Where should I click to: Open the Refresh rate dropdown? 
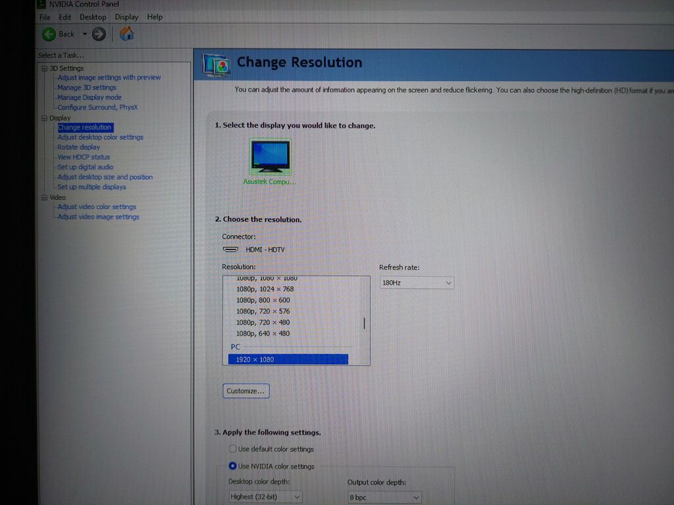point(417,283)
